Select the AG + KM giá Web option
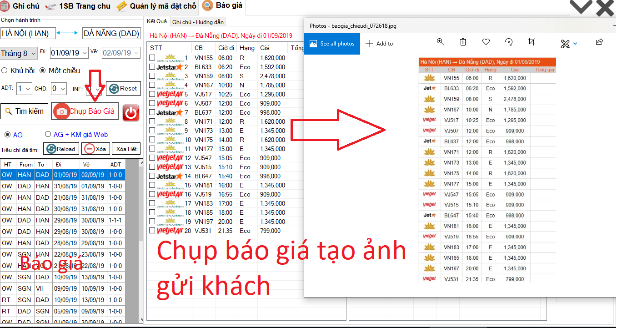 coord(48,134)
